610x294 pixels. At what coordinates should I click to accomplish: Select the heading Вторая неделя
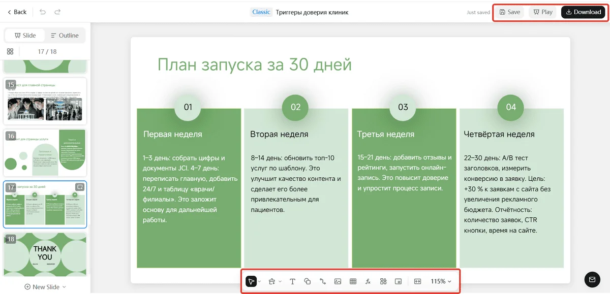pyautogui.click(x=279, y=135)
